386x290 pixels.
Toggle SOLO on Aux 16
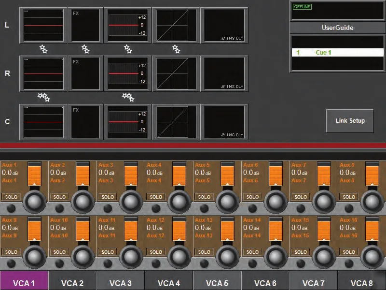click(x=349, y=252)
